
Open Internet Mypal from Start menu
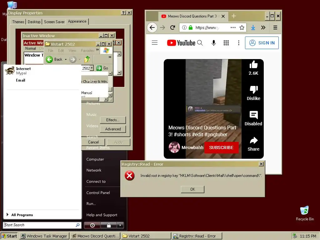click(x=42, y=71)
